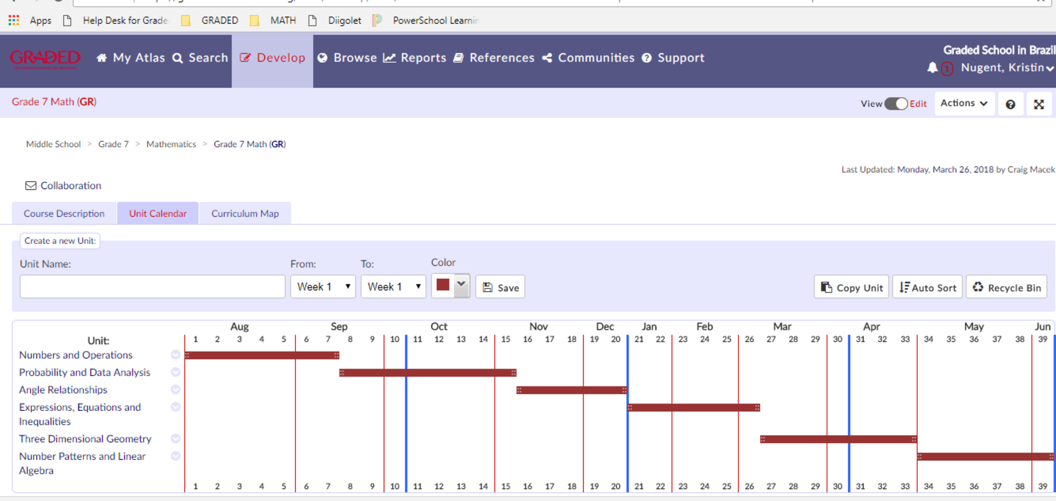
Task: Open the From week dropdown
Action: [323, 287]
